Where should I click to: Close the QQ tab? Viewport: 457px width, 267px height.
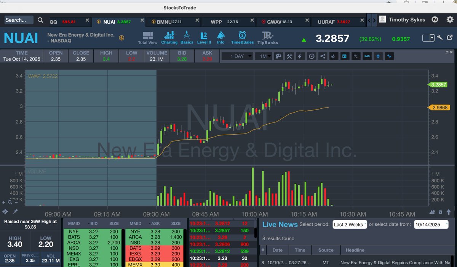(88, 20)
